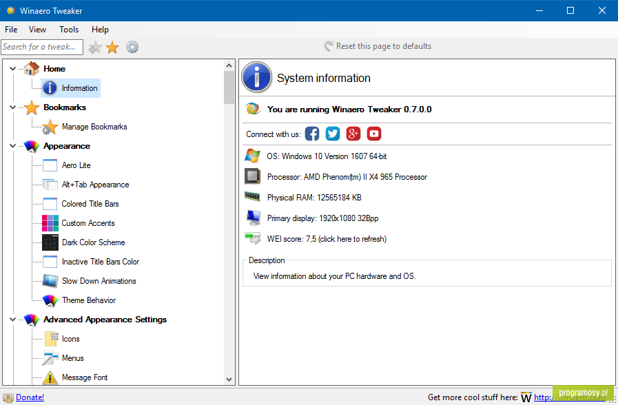
Task: Click the WEI score refresh icon
Action: click(x=253, y=238)
